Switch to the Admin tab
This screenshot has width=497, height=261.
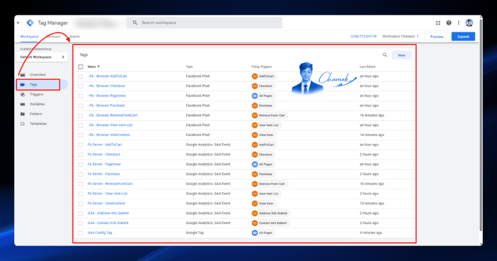point(75,36)
